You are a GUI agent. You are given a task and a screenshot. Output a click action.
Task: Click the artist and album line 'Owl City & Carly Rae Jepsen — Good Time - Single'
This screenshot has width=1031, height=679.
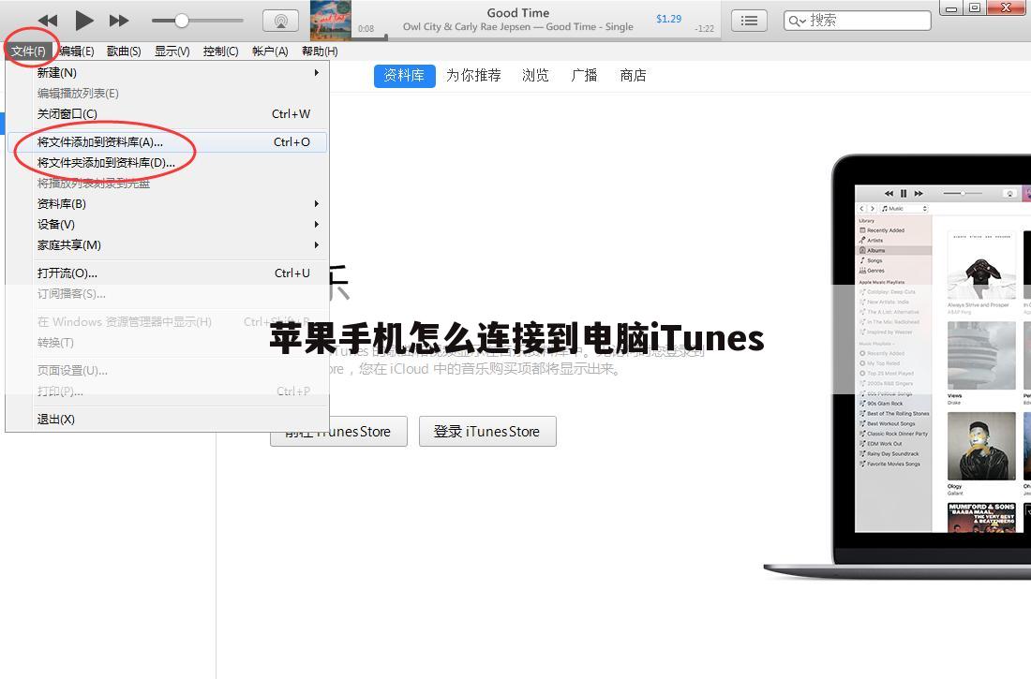(x=518, y=27)
